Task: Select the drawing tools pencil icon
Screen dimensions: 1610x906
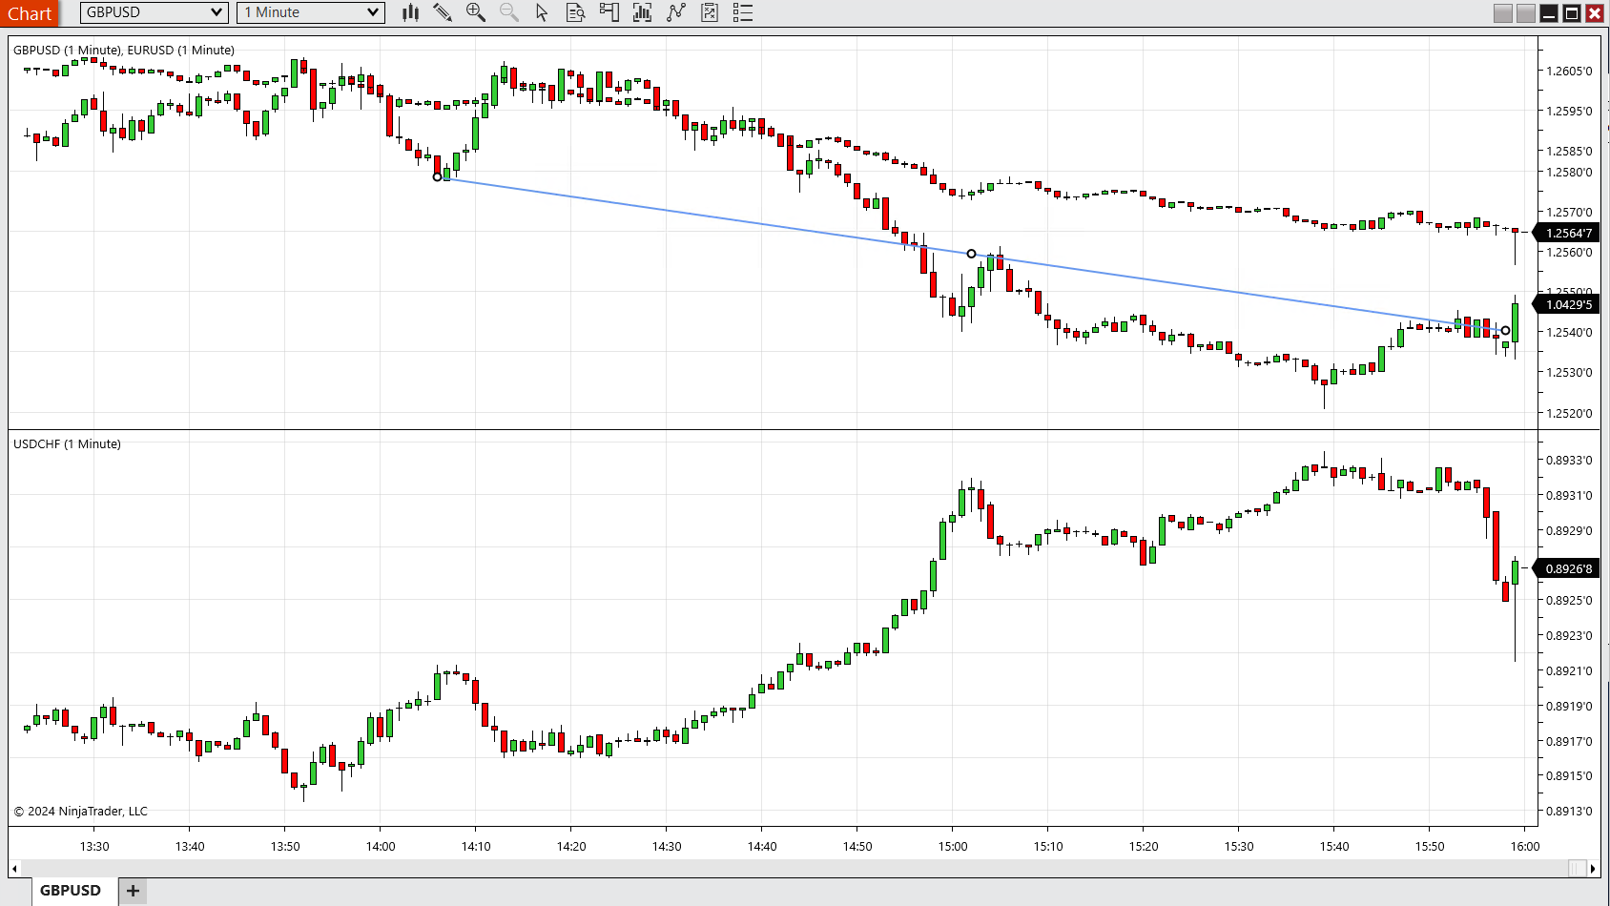Action: tap(443, 12)
